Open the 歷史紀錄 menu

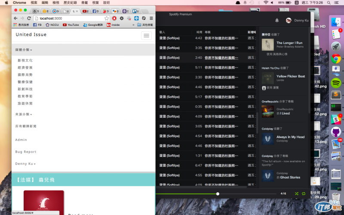pos(70,3)
